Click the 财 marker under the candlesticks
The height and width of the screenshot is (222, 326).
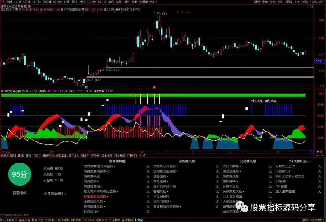(86, 87)
